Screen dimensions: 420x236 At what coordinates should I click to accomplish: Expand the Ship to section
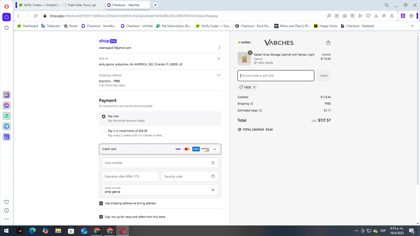click(219, 59)
